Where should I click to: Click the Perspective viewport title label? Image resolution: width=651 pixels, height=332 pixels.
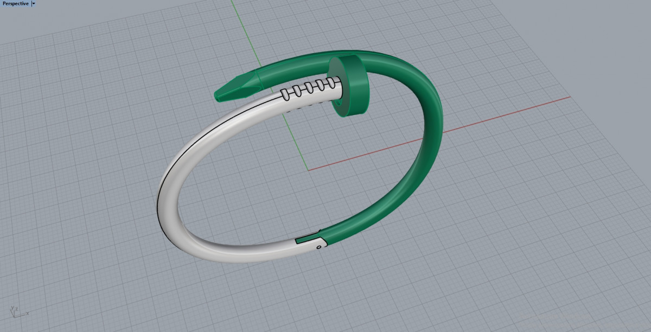coord(15,3)
